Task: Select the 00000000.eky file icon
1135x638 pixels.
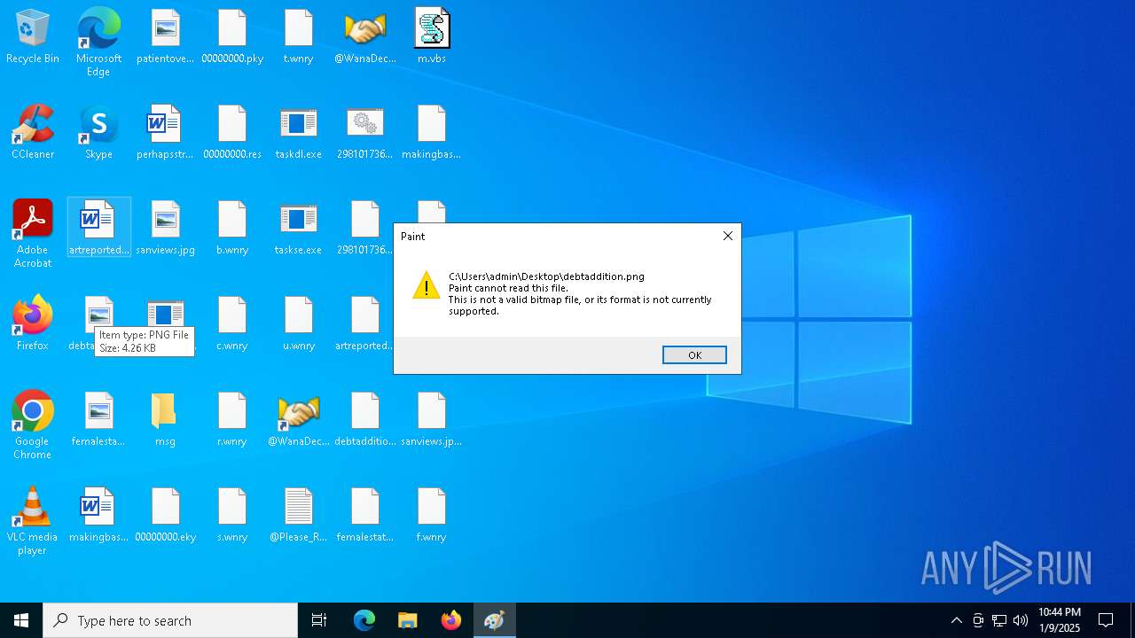Action: point(165,516)
